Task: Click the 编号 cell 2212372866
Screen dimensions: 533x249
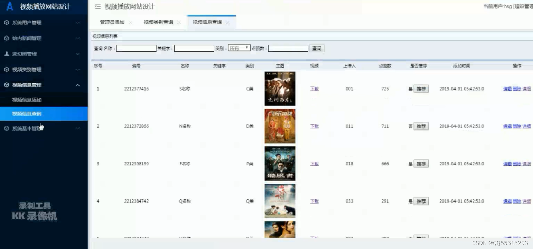Action: [137, 126]
